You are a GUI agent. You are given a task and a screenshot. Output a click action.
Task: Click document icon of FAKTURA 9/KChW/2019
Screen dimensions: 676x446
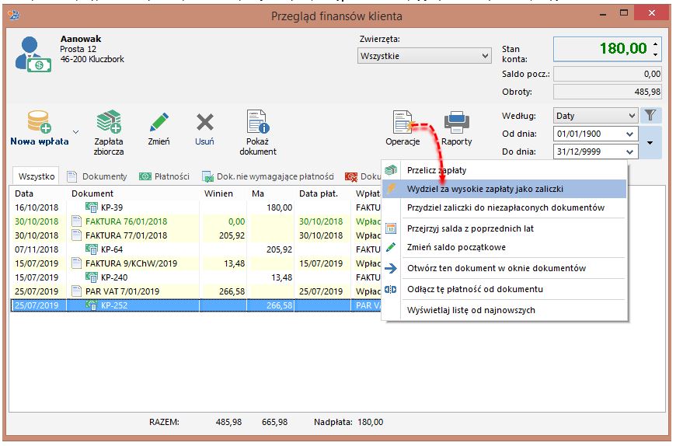76,263
